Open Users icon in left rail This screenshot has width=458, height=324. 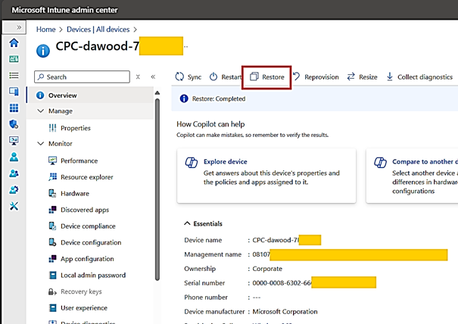tap(14, 157)
